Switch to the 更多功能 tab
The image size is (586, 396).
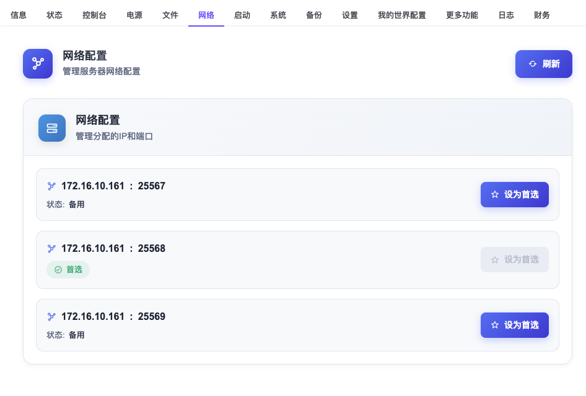[x=461, y=15]
